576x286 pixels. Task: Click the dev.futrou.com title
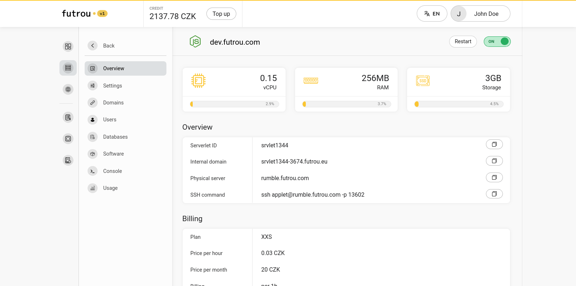point(235,42)
